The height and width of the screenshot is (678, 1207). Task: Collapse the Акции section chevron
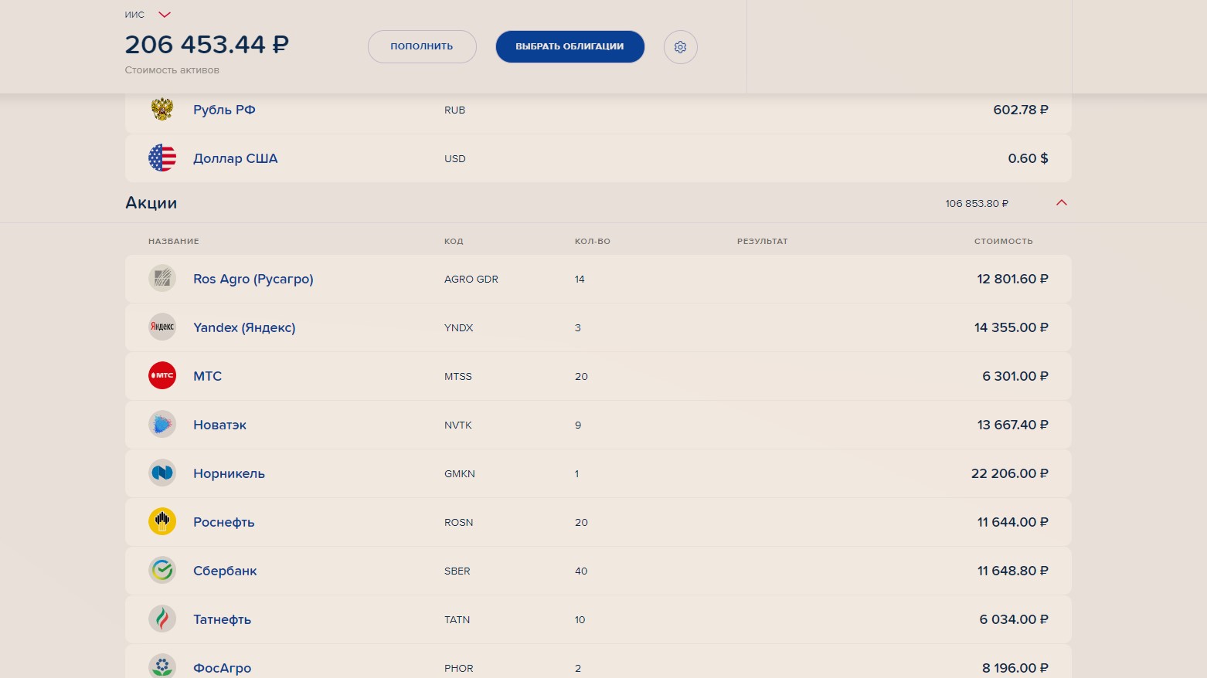point(1062,203)
